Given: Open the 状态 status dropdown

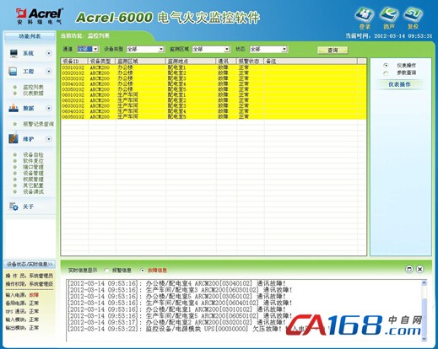Looking at the screenshot, I should coord(284,49).
